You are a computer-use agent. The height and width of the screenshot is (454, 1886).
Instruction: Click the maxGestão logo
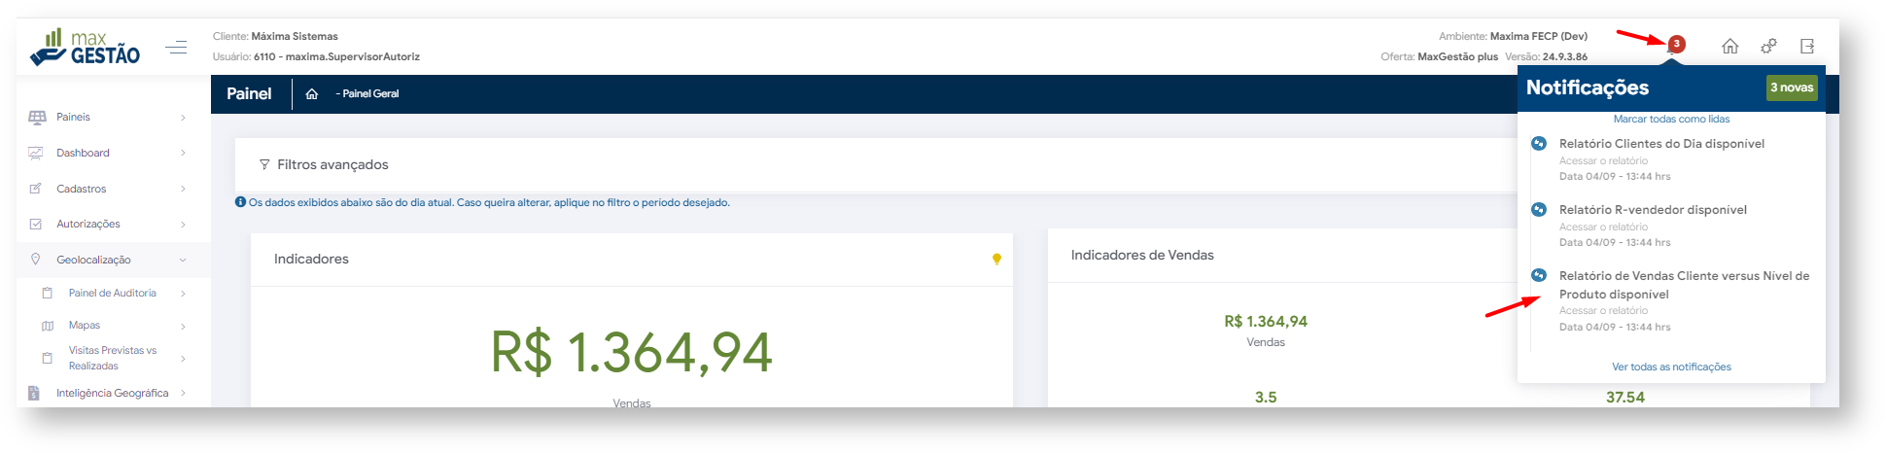tap(86, 47)
